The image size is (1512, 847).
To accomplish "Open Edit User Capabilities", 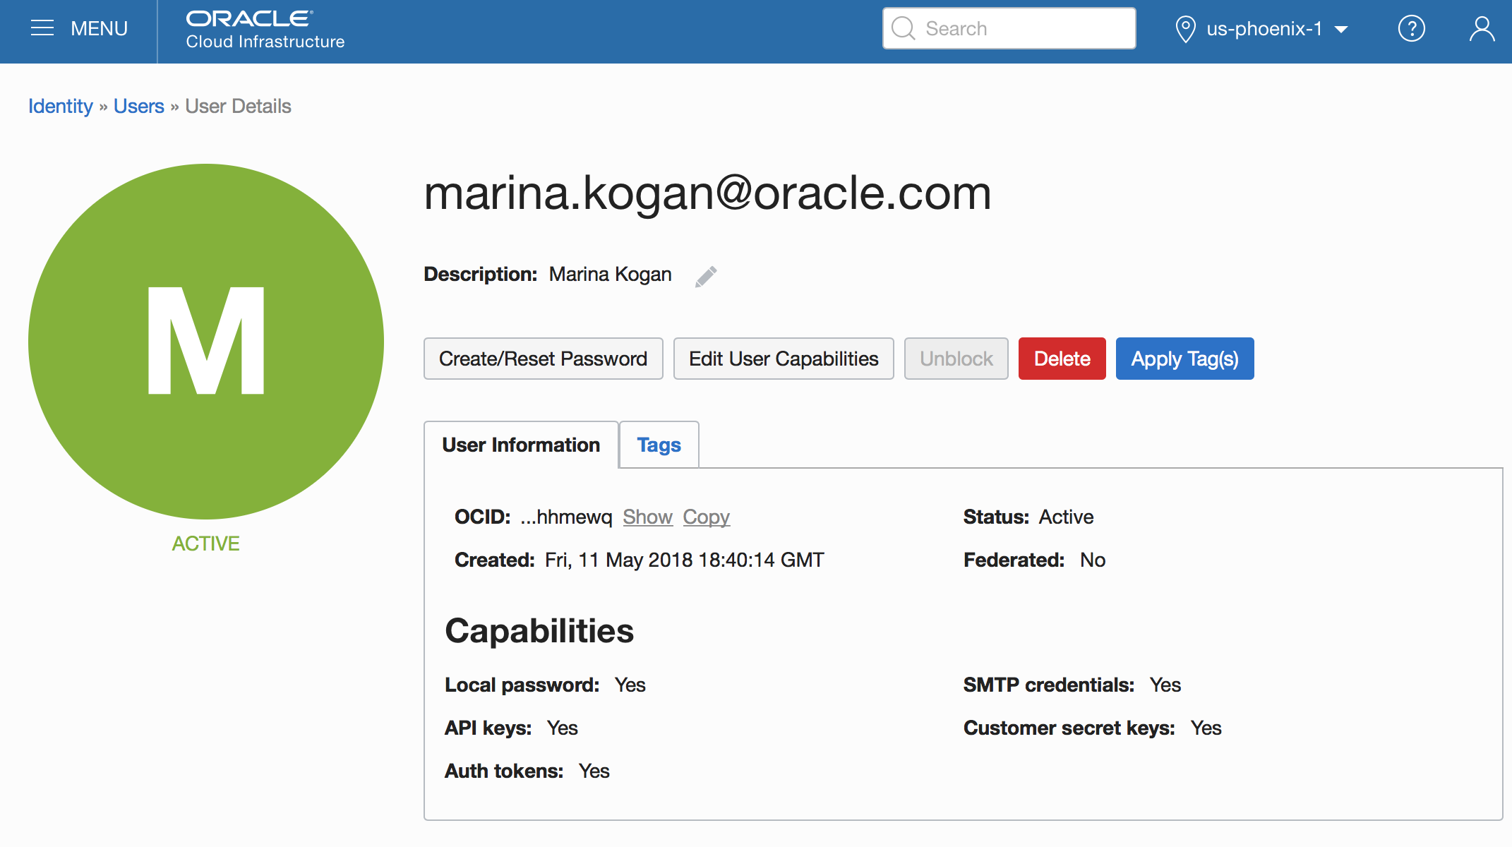I will click(x=784, y=359).
